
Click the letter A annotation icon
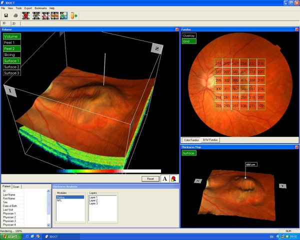coord(164,179)
